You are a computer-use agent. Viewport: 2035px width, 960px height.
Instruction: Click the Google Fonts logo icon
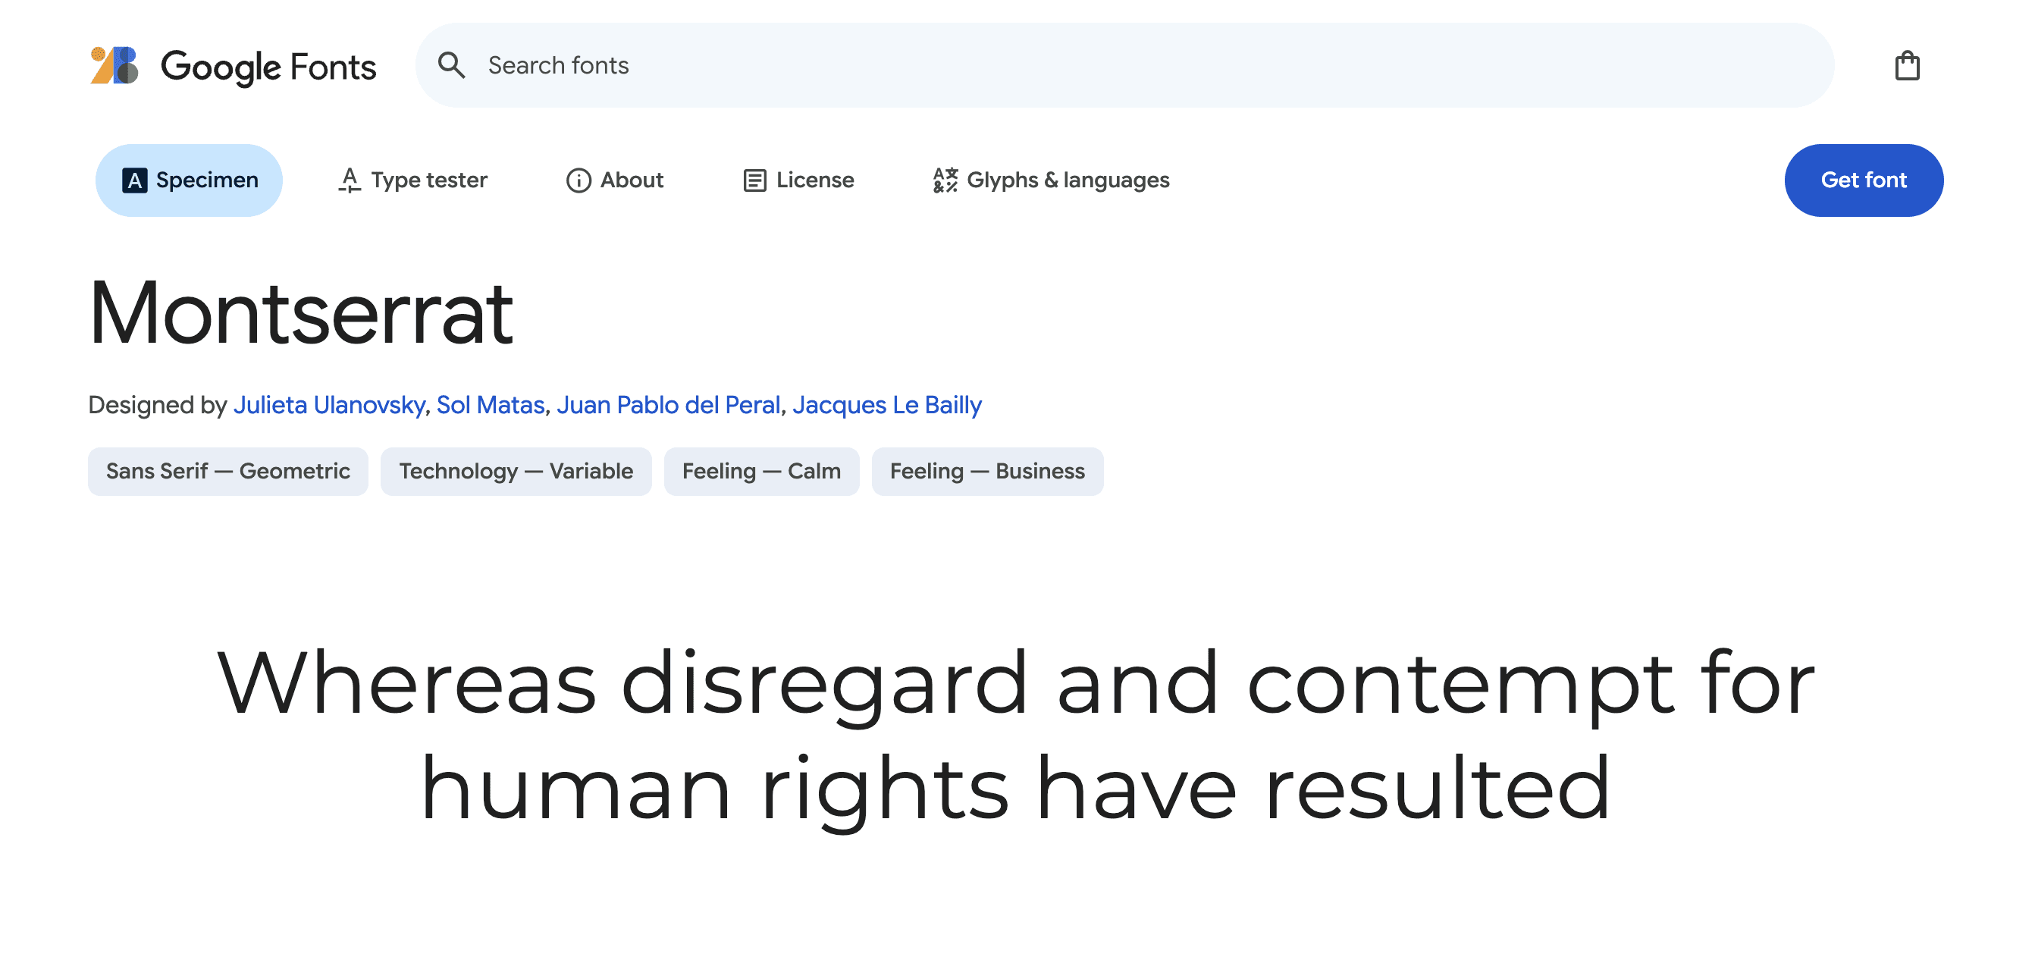tap(114, 65)
